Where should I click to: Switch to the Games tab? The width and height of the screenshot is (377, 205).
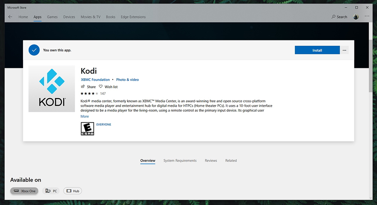tap(52, 17)
